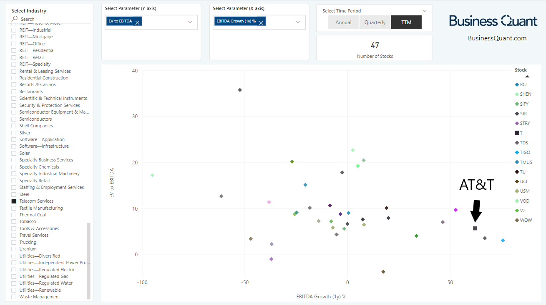Click the bright blue rightmost data point

click(x=503, y=241)
